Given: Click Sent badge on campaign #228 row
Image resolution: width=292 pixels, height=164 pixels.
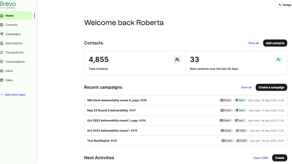Looking at the screenshot, I should (x=240, y=100).
